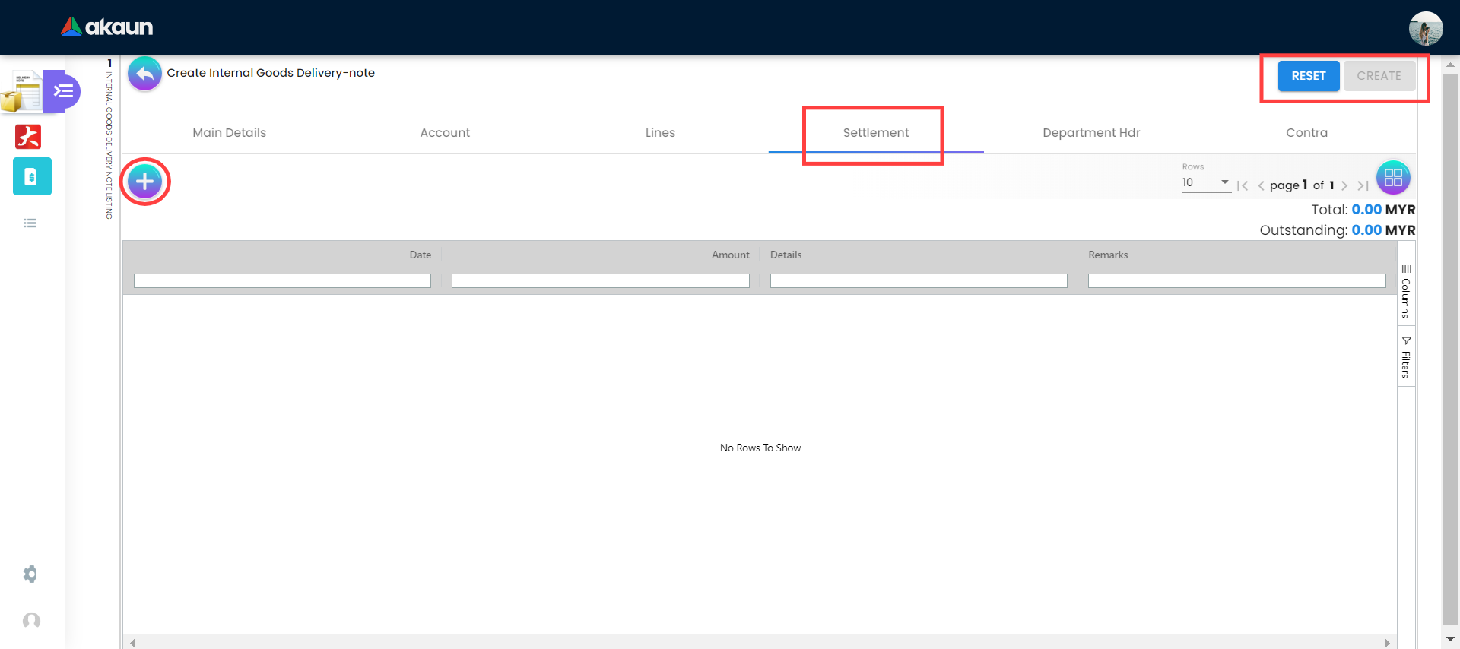
Task: Switch to the Department Hdr tab
Action: (x=1091, y=132)
